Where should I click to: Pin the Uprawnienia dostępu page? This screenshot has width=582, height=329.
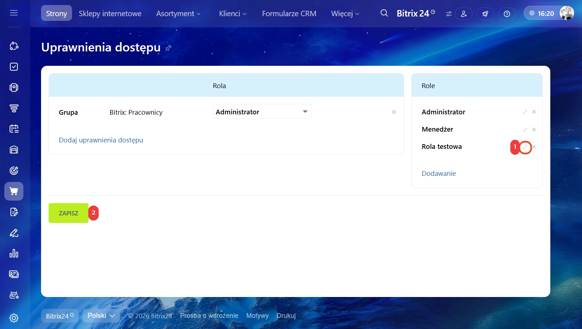click(168, 48)
